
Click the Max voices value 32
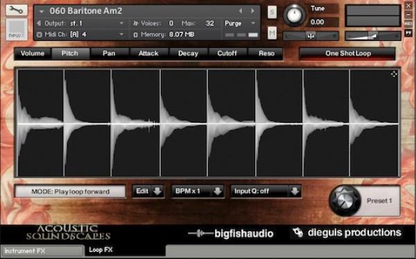point(210,24)
